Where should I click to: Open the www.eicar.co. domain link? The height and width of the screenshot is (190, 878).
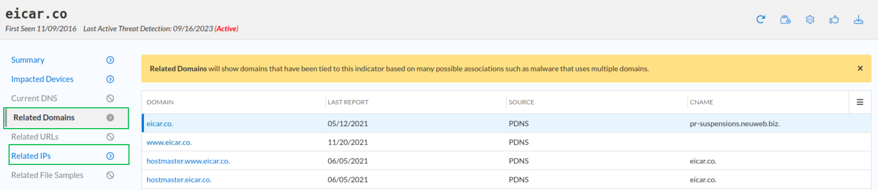[169, 142]
